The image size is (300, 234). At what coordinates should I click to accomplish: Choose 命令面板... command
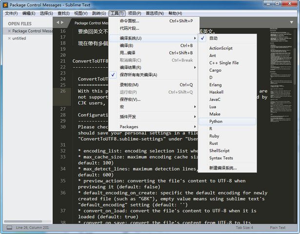[x=154, y=21]
